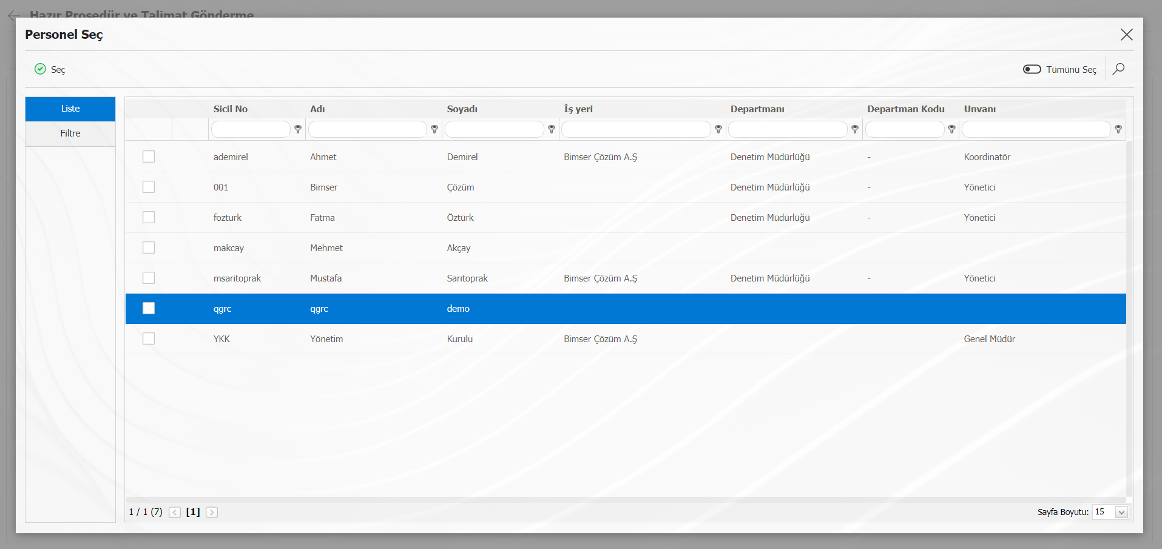Sort by Departman Kodu column header
The image size is (1162, 549).
click(x=906, y=109)
